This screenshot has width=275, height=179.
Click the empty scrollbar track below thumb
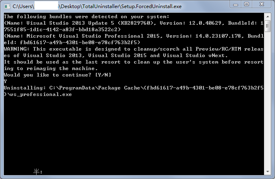point(268,100)
